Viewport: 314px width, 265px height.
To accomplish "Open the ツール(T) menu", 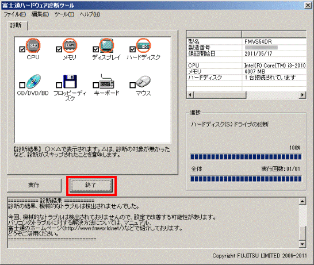I will [x=64, y=14].
